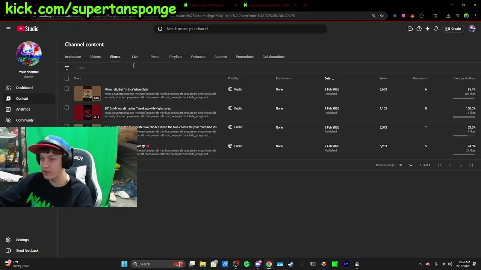Open the Chrome profile avatar
Image resolution: width=481 pixels, height=270 pixels.
pos(466,16)
